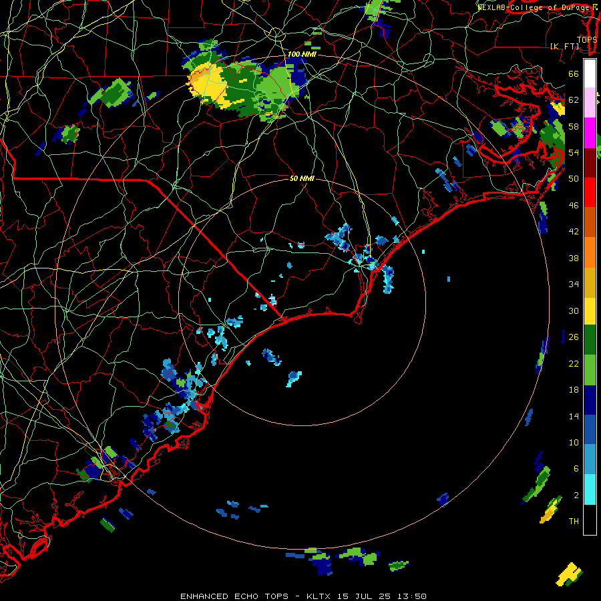Select the navy blue legend swatch
The image size is (601, 601).
pos(590,400)
